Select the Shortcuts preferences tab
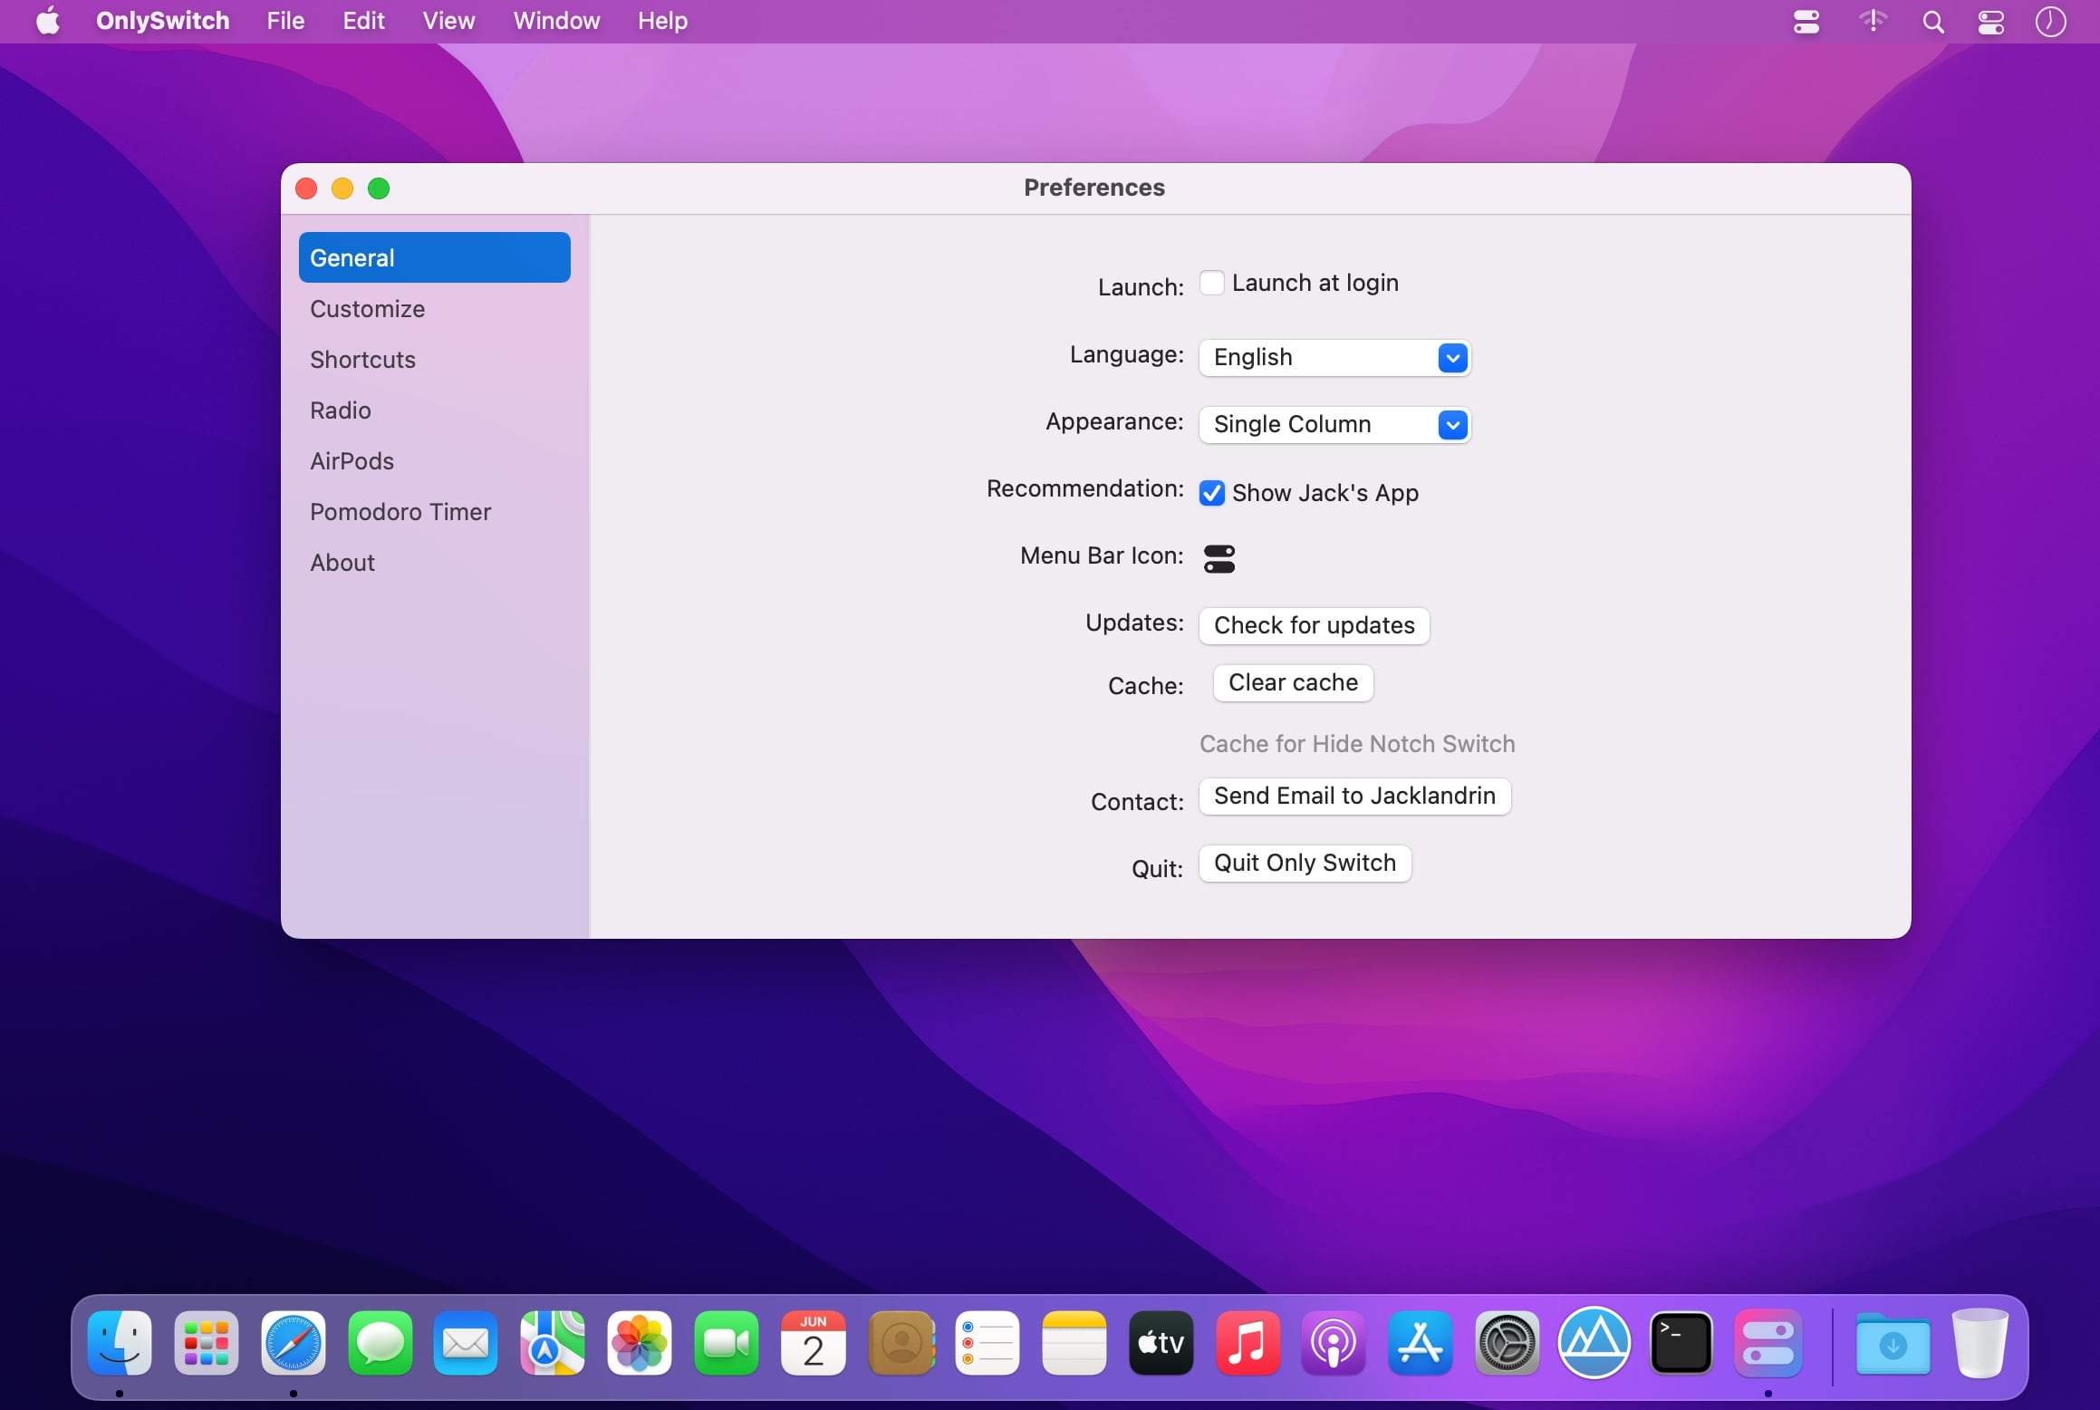This screenshot has height=1410, width=2100. coord(361,357)
